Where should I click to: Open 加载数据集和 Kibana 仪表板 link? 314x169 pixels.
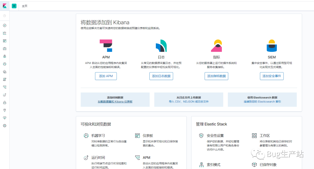pos(115,102)
